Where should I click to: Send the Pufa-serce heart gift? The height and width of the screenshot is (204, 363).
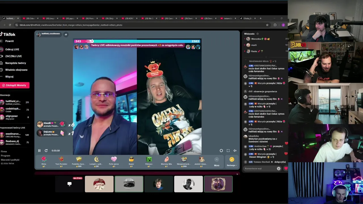[114, 161]
